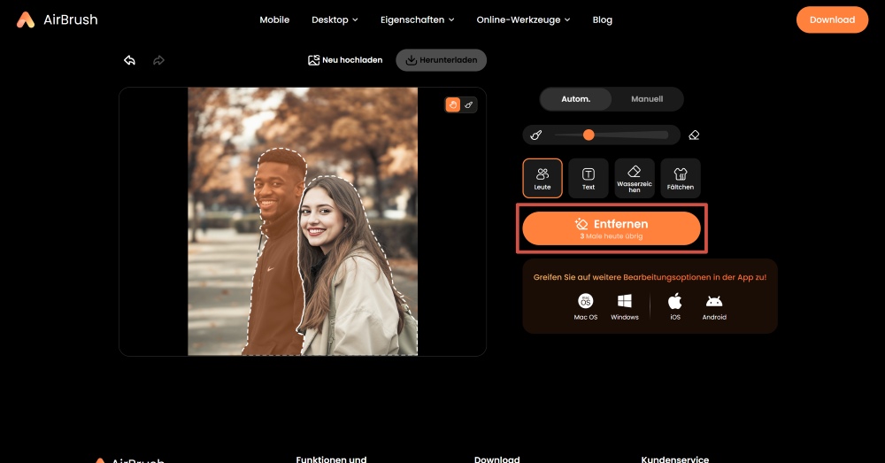Select the brush tool on canvas
The image size is (885, 463).
(469, 104)
